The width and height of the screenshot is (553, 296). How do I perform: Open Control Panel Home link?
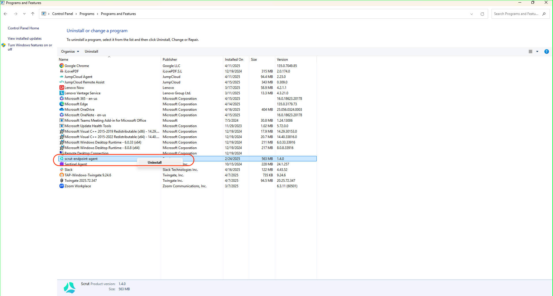(23, 28)
